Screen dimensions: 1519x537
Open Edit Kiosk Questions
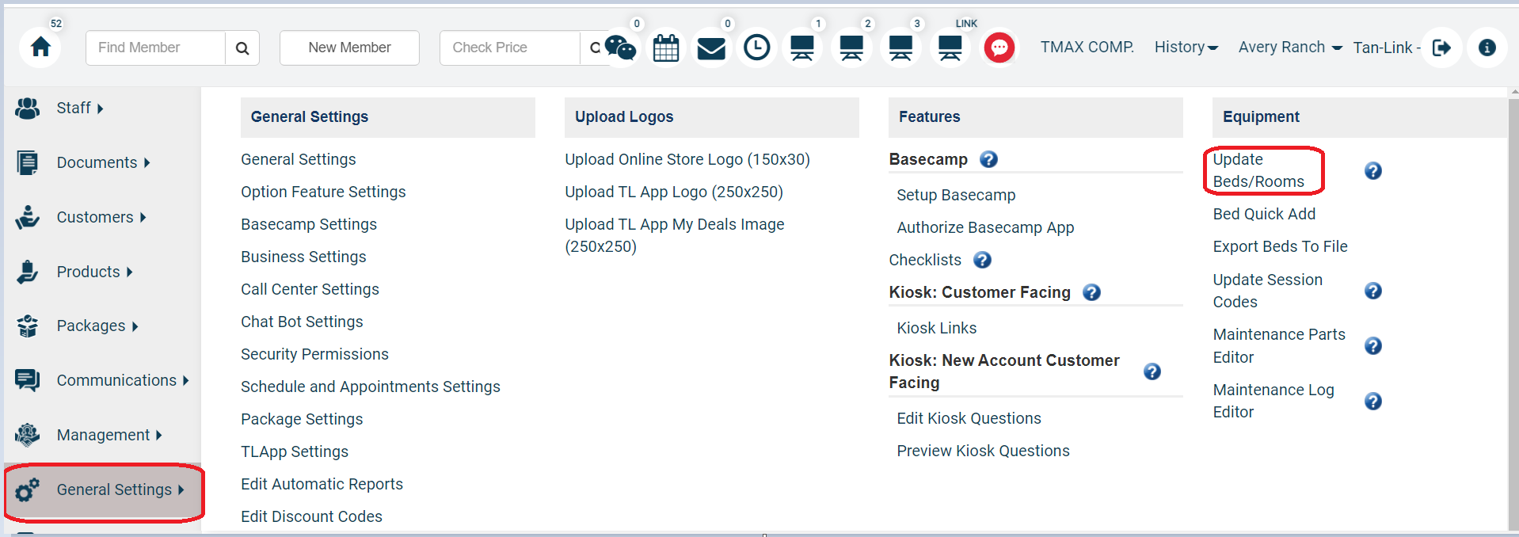pos(969,419)
